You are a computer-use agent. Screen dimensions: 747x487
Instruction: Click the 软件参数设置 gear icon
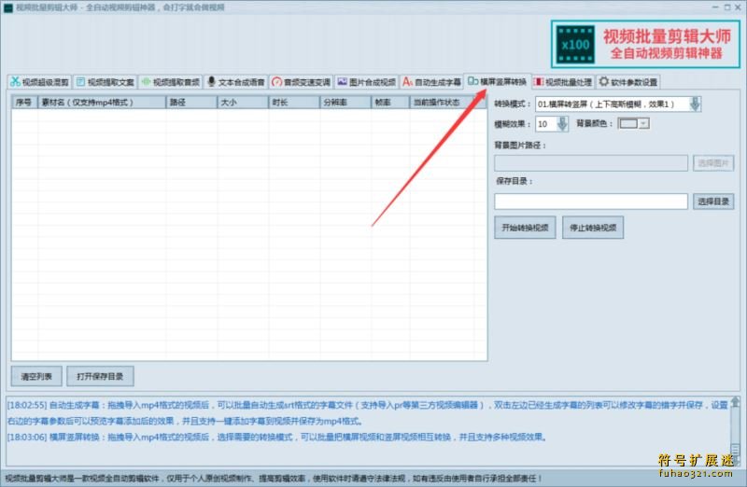604,81
